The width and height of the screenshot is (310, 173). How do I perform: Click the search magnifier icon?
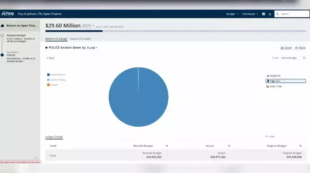coord(277,14)
